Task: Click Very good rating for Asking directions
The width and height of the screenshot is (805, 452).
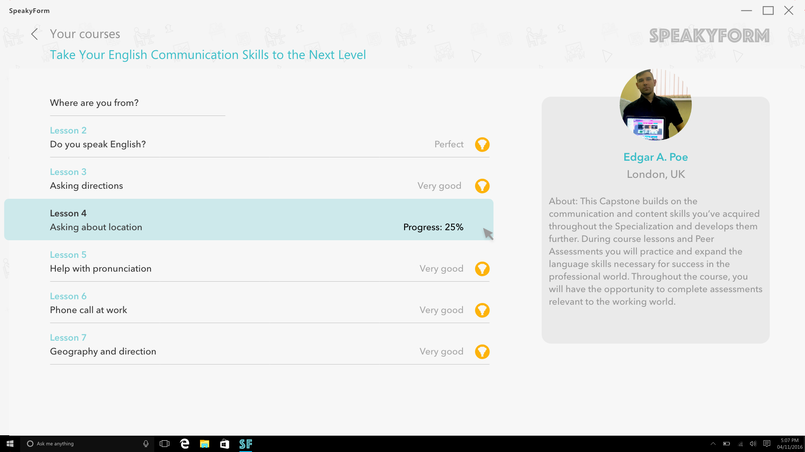Action: click(x=439, y=186)
